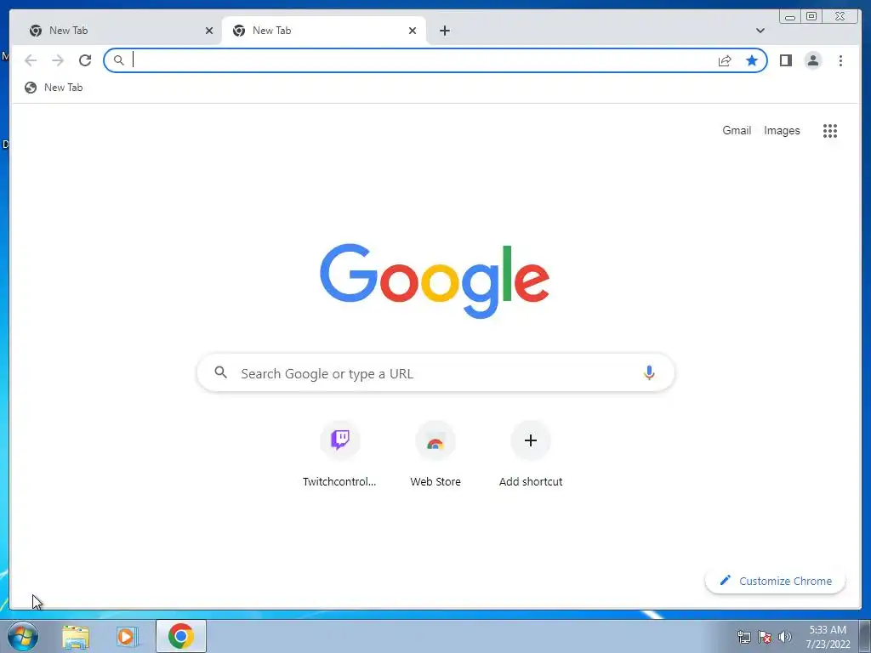Click the magnifier in the Google search box
The width and height of the screenshot is (871, 653).
(x=220, y=372)
